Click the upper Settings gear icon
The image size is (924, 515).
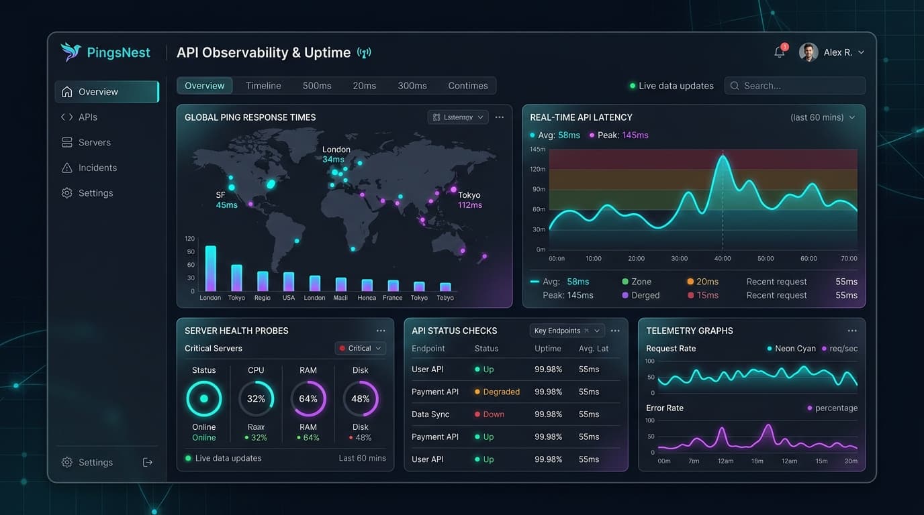[x=66, y=193]
